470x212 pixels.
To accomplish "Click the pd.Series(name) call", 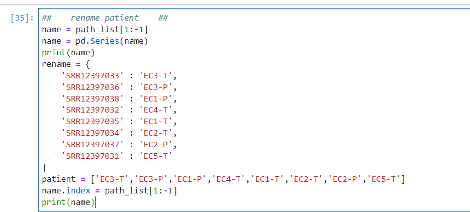I will click(x=112, y=41).
